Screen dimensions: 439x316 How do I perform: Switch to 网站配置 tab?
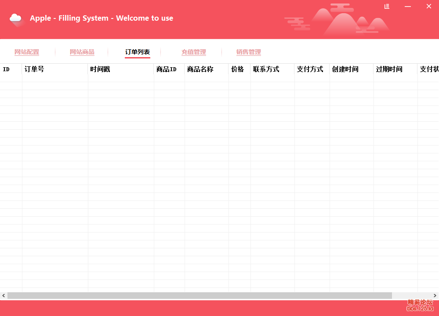coord(27,52)
